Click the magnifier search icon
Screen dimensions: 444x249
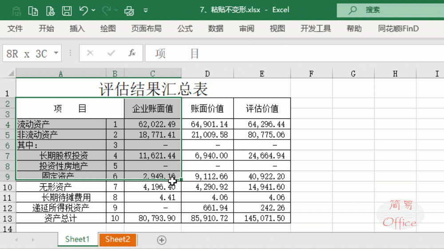[x=353, y=10]
